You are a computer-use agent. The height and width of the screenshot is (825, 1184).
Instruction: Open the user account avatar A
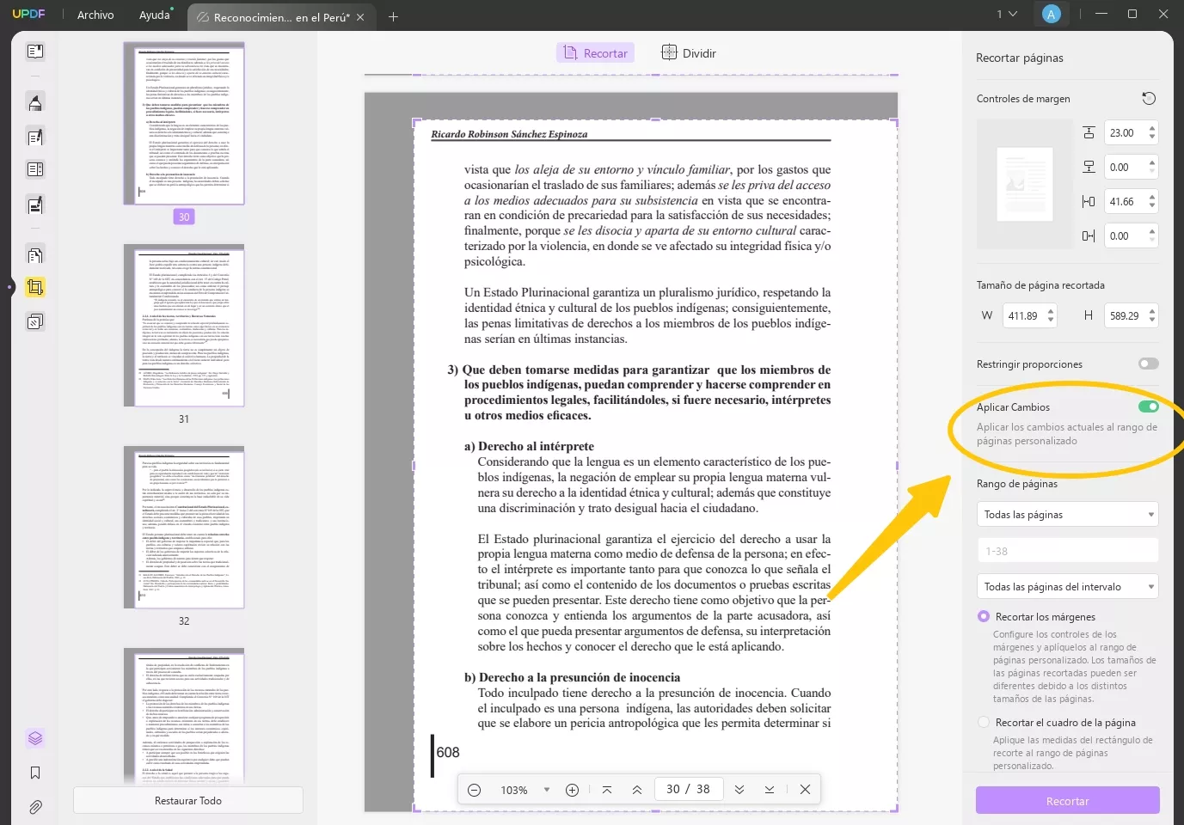(x=1051, y=15)
